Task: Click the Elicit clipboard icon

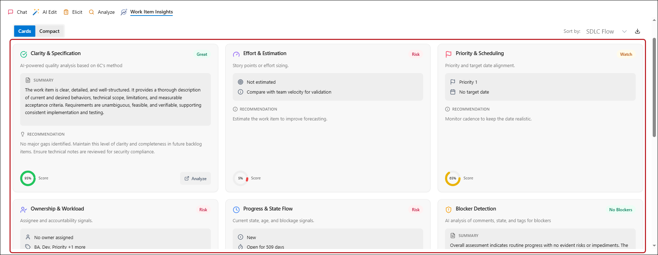Action: tap(66, 12)
